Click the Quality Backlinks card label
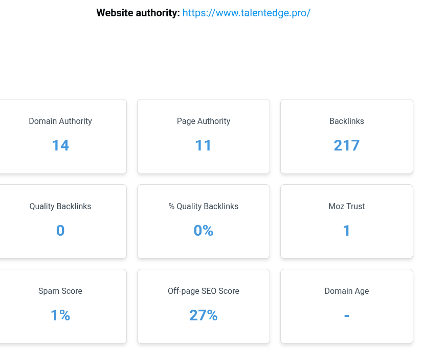423x352 pixels. click(x=60, y=206)
